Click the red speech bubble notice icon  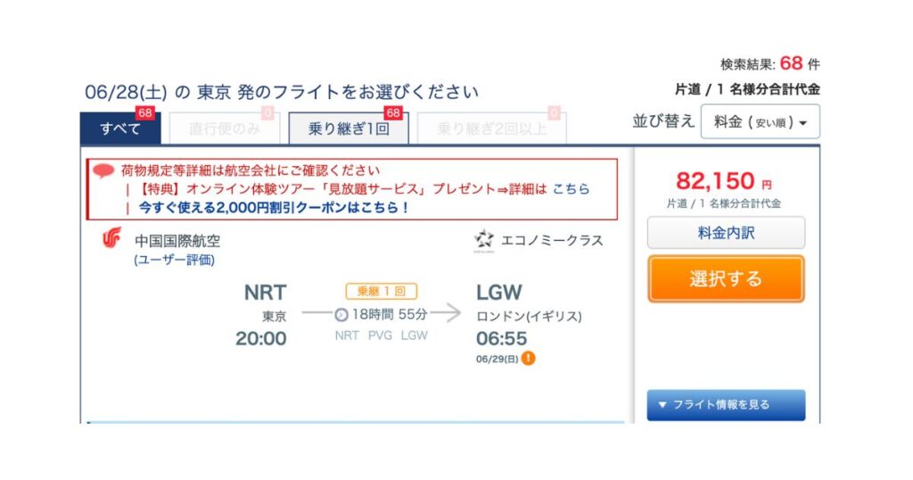103,170
